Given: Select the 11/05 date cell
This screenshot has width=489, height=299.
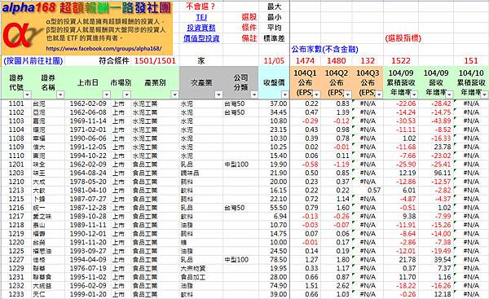Looking at the screenshot, I should pos(274,61).
